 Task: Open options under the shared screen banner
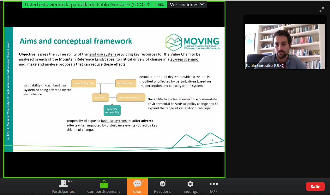187,4
